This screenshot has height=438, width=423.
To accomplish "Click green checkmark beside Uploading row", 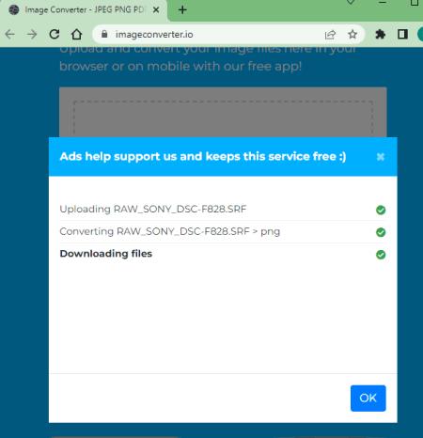I will tap(381, 210).
